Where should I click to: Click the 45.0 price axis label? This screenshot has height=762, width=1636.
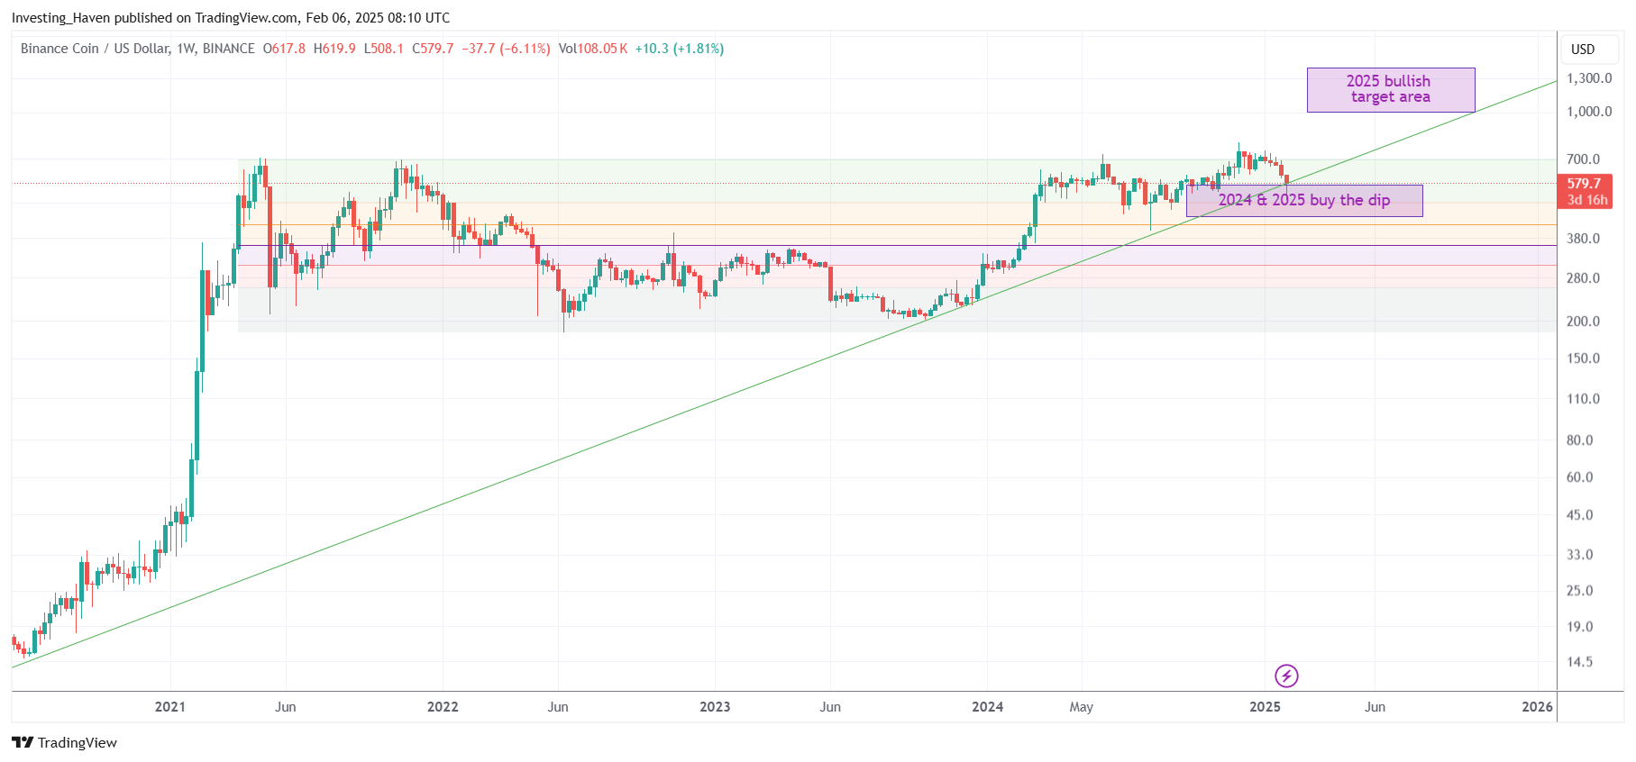click(x=1580, y=515)
